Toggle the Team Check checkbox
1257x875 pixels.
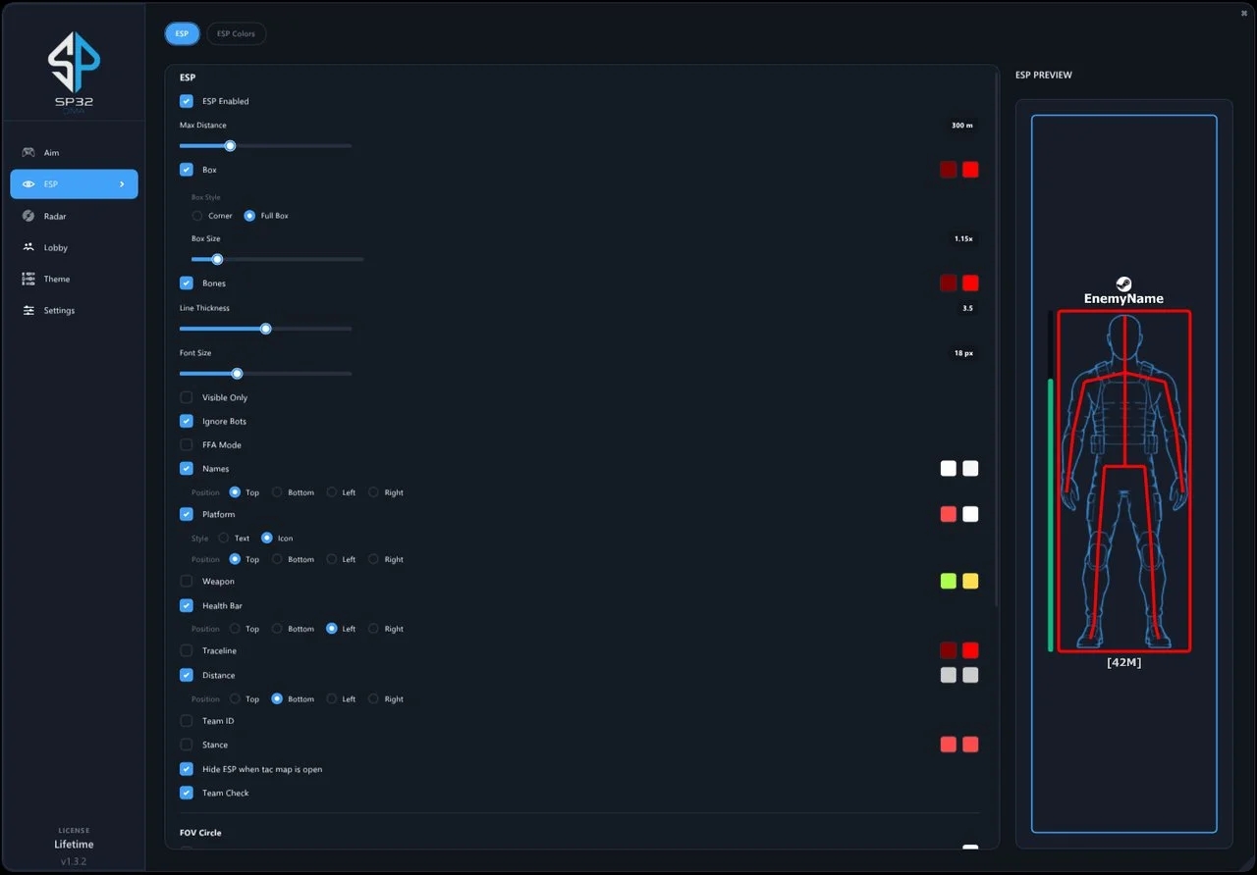pyautogui.click(x=187, y=793)
